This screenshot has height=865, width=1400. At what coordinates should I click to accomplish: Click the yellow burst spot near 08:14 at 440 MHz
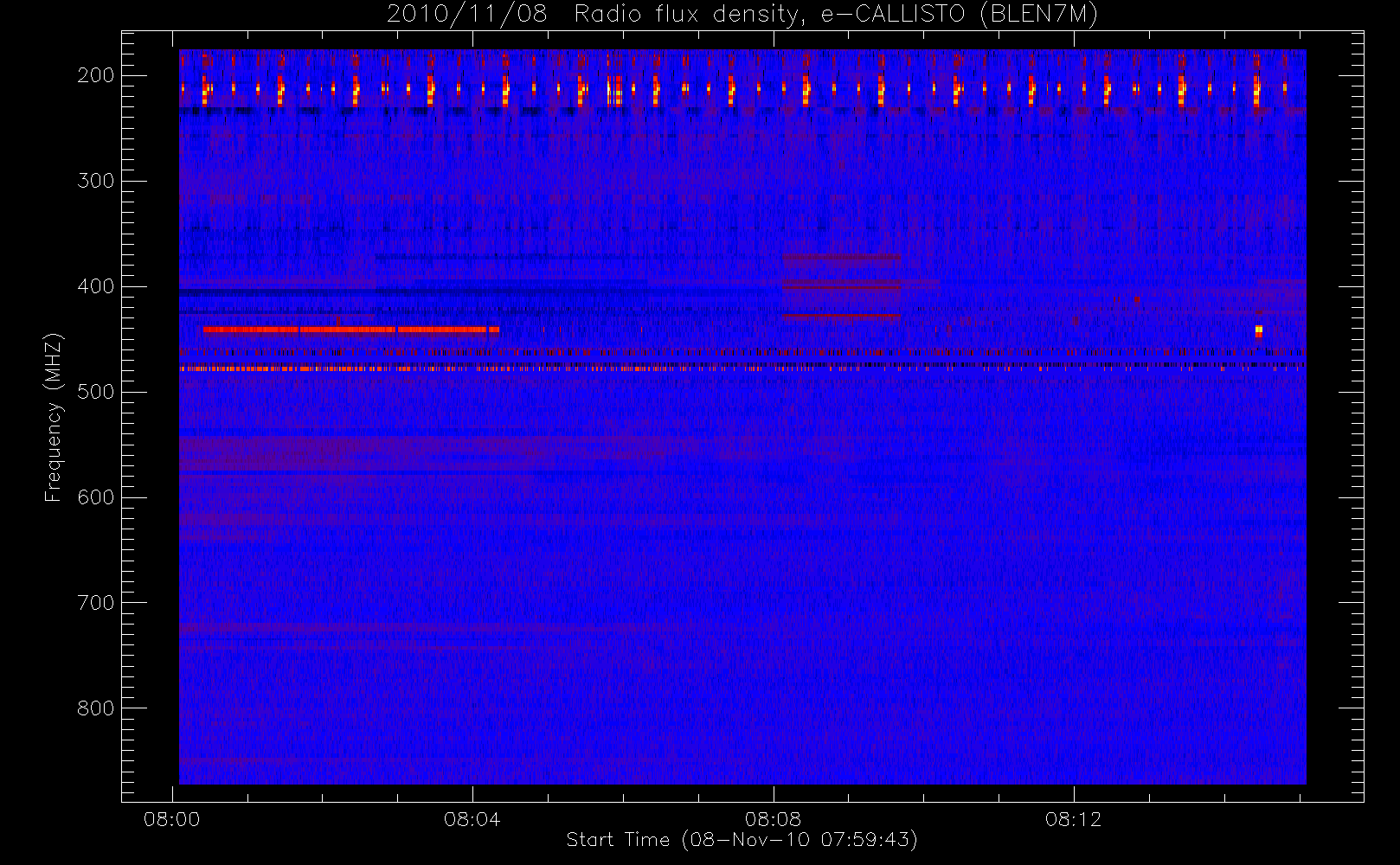1259,331
